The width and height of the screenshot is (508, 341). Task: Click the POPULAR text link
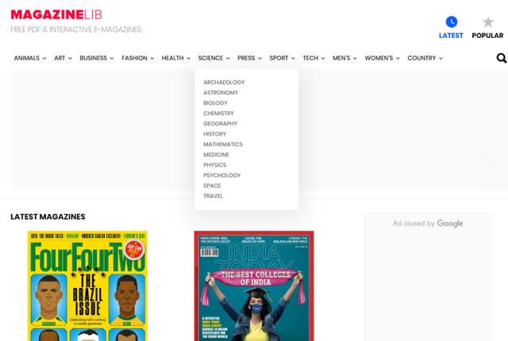click(x=487, y=36)
